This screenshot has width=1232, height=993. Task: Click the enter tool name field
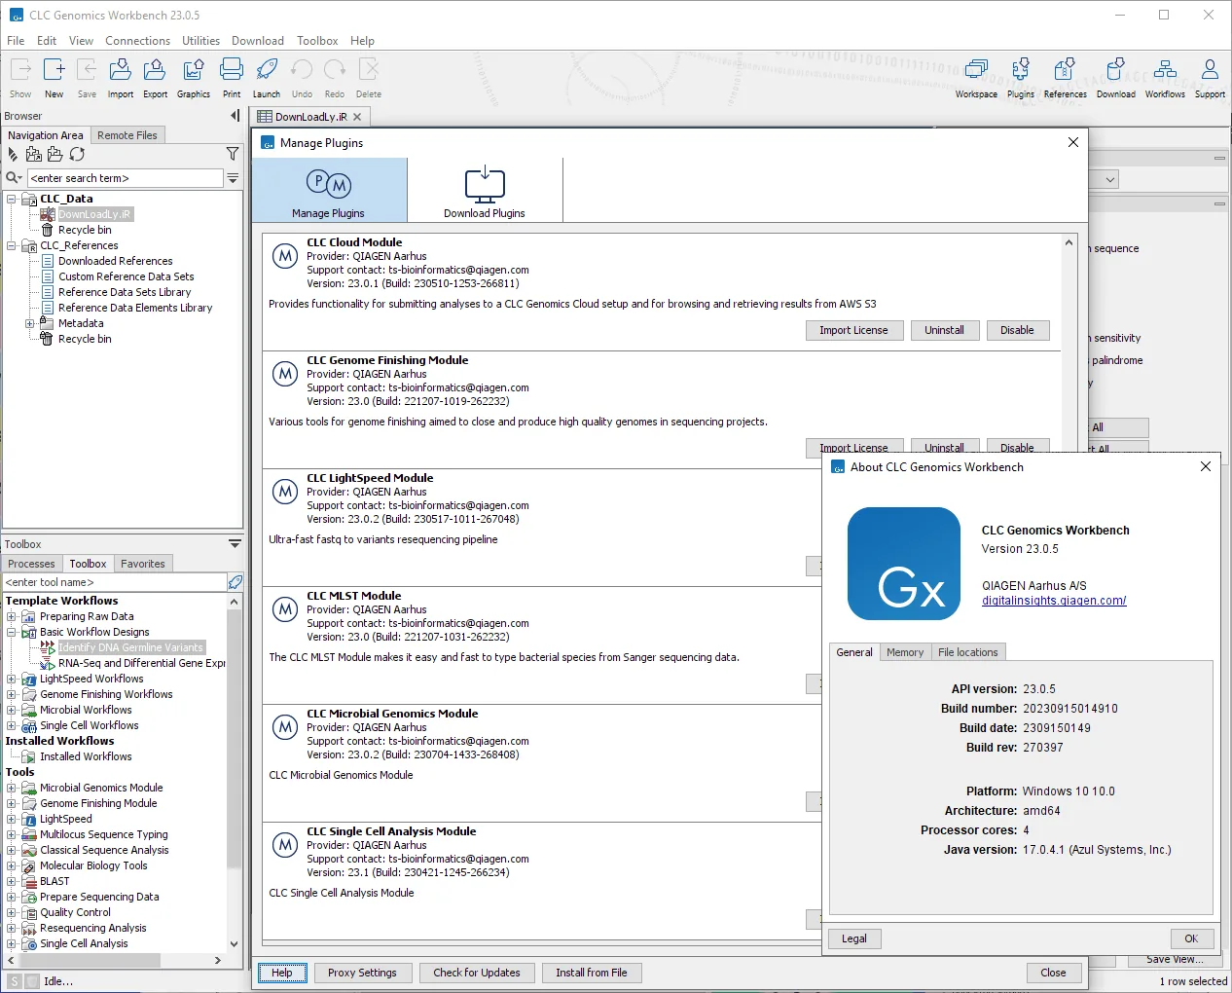[x=114, y=582]
